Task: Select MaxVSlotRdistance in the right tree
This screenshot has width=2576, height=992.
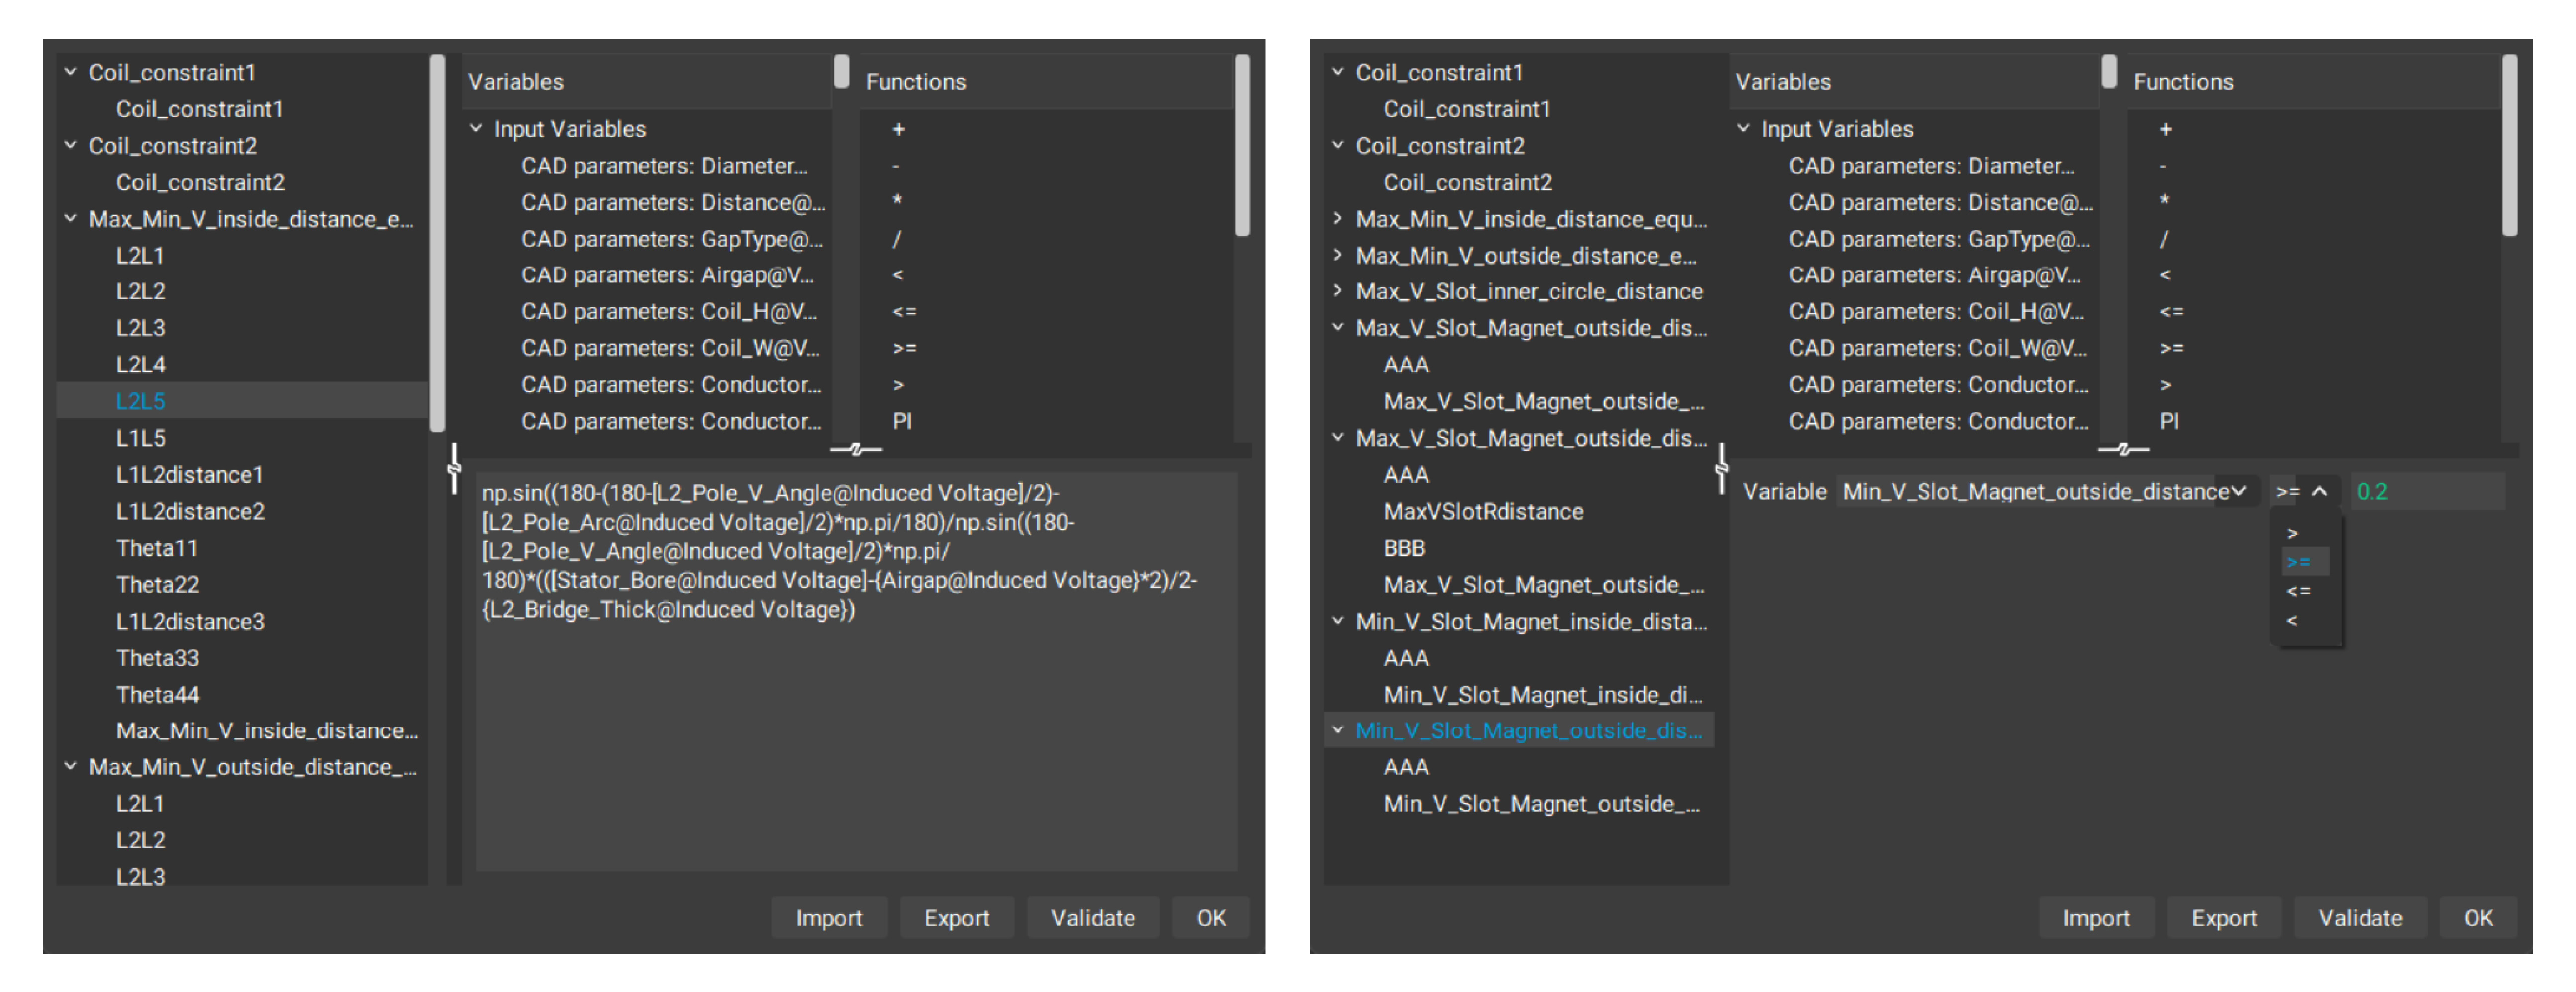Action: click(x=1483, y=512)
